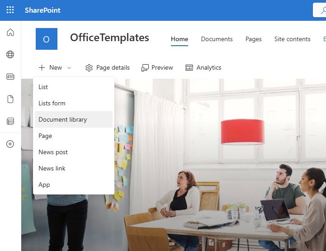Select Document library menu option
The width and height of the screenshot is (326, 251).
coord(63,119)
